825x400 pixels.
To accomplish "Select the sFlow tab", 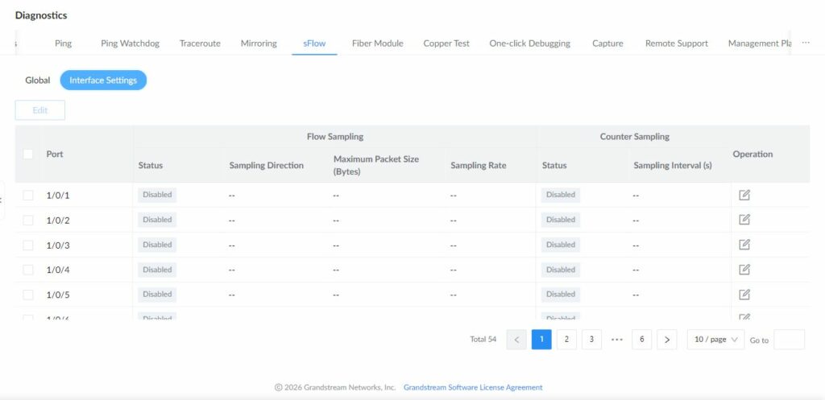I will pyautogui.click(x=314, y=43).
